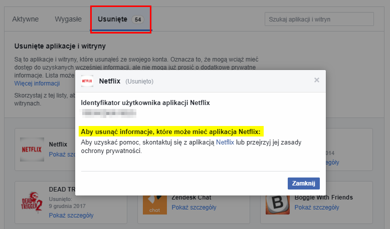390x229 pixels.
Task: Switch to the Wygasłe tab
Action: (68, 19)
